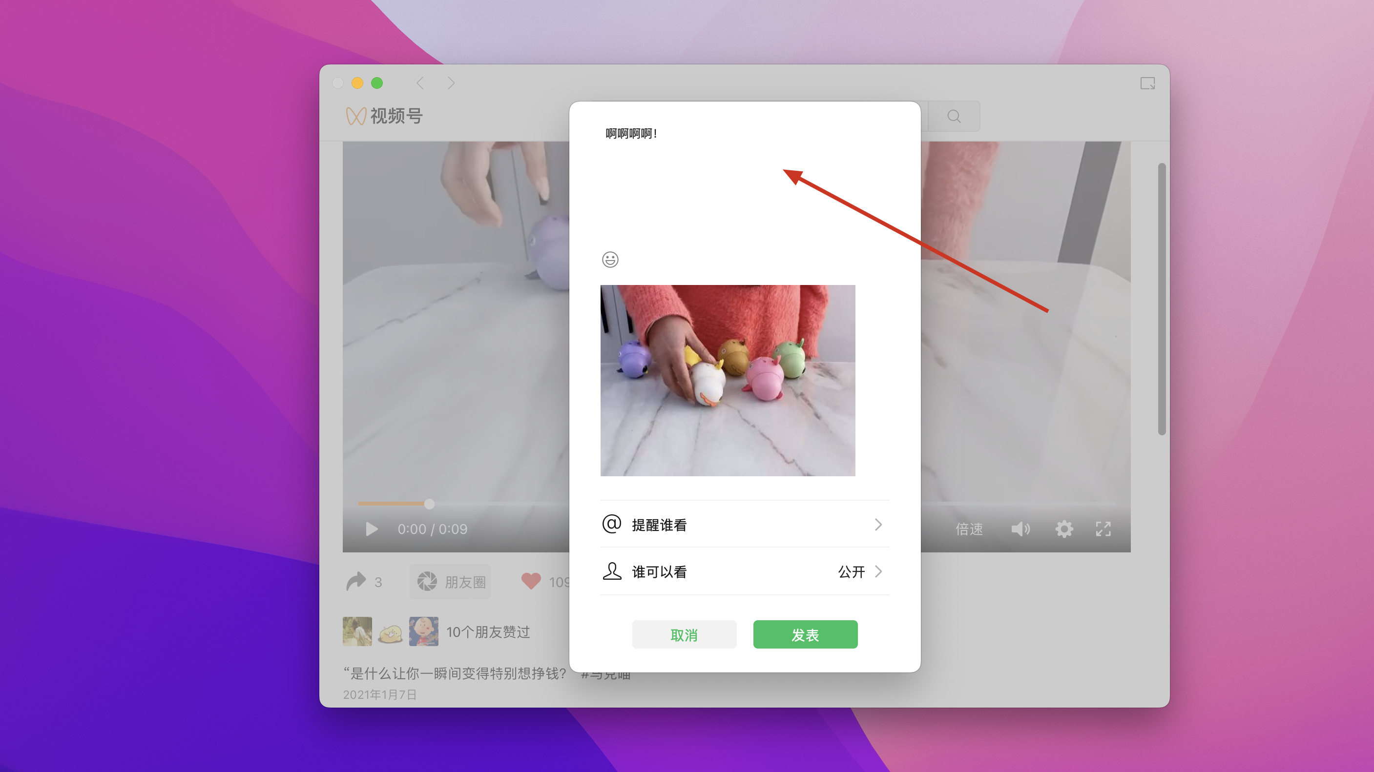
Task: Click the 朋友圈 share button
Action: 450,582
